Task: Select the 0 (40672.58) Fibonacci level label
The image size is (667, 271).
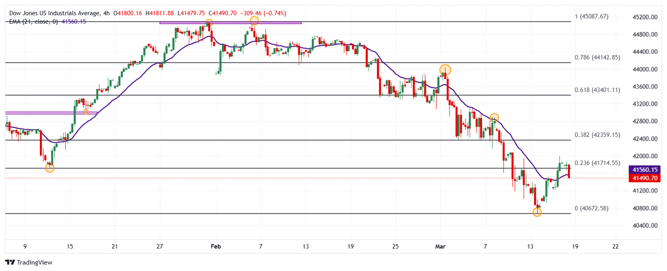Action: pos(591,208)
